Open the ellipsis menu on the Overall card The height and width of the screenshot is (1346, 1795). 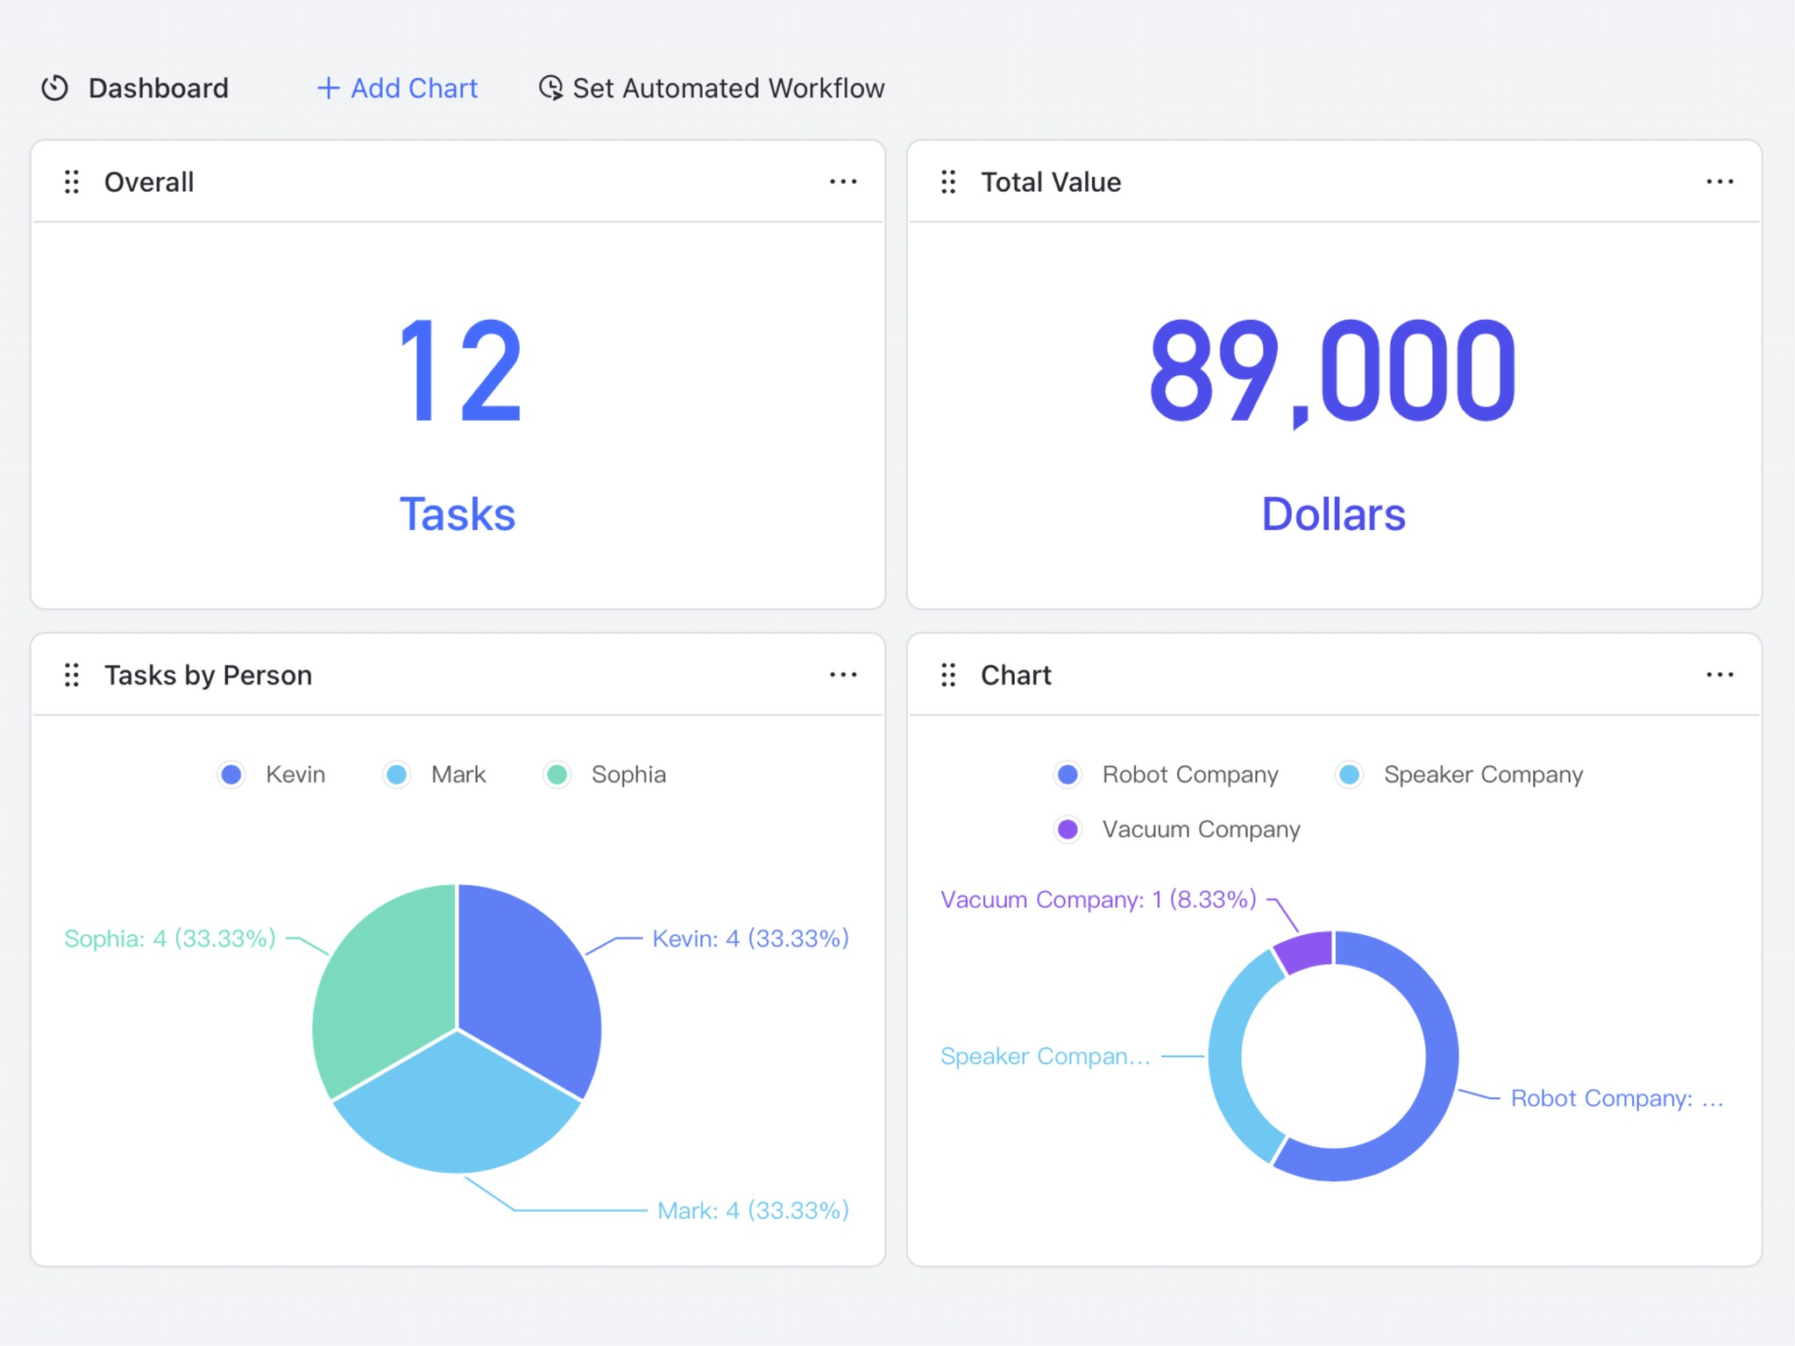[x=842, y=181]
